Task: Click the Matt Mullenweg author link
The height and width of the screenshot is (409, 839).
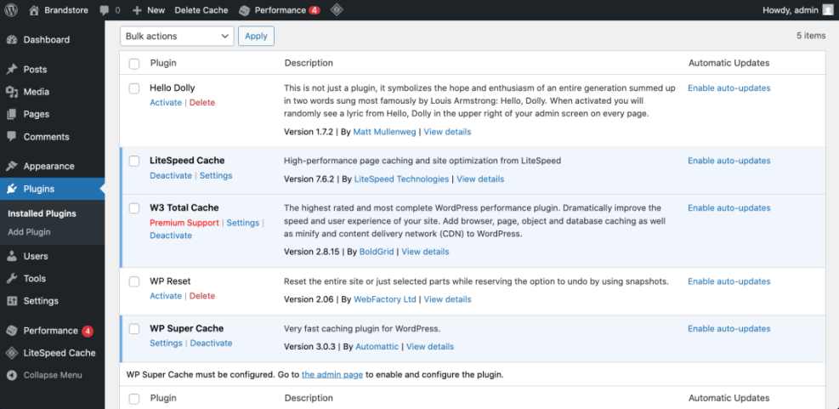Action: (x=385, y=132)
